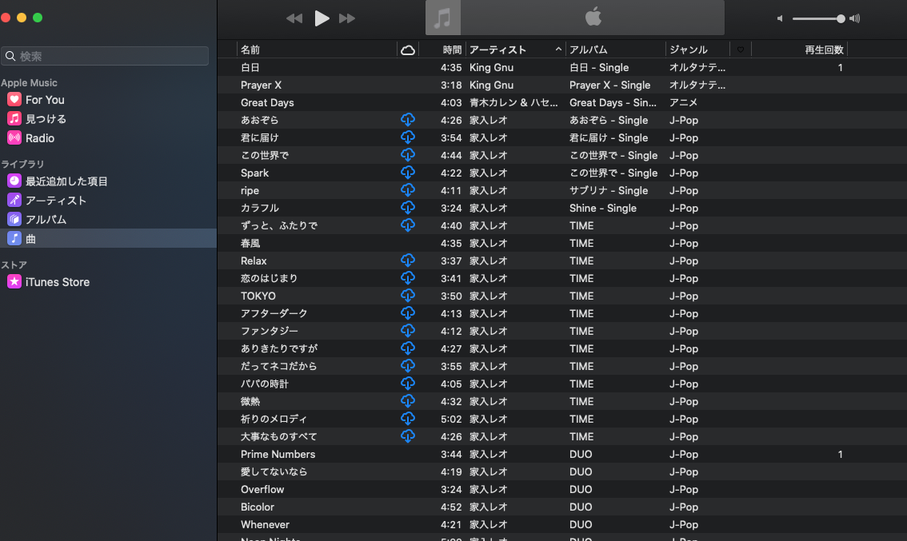Click the 4:35 time for 白日
This screenshot has height=541, width=907.
(451, 68)
